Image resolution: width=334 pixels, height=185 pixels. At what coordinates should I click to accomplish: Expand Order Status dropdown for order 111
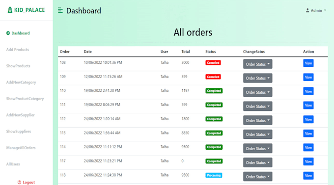pos(257,106)
